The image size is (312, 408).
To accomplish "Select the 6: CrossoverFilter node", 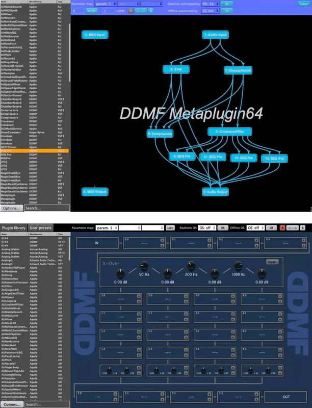I will tap(230, 132).
